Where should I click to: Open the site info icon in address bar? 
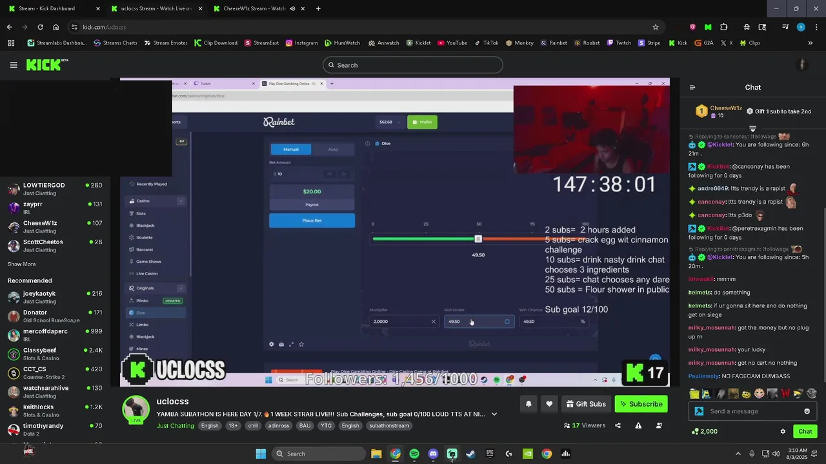(x=74, y=27)
